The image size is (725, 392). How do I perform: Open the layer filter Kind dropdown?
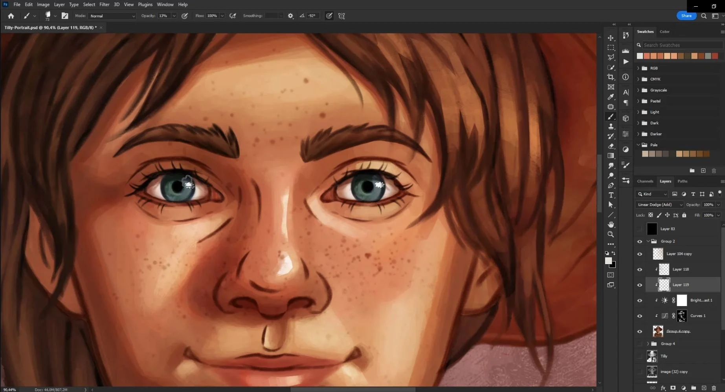652,194
